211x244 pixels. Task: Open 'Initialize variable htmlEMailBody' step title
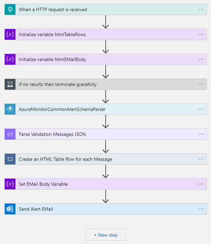[52, 60]
